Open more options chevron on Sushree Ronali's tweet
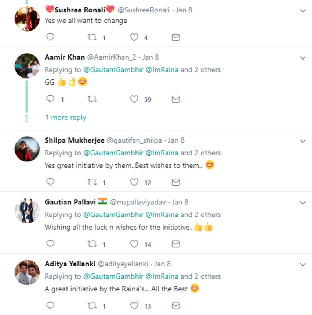 pyautogui.click(x=303, y=11)
